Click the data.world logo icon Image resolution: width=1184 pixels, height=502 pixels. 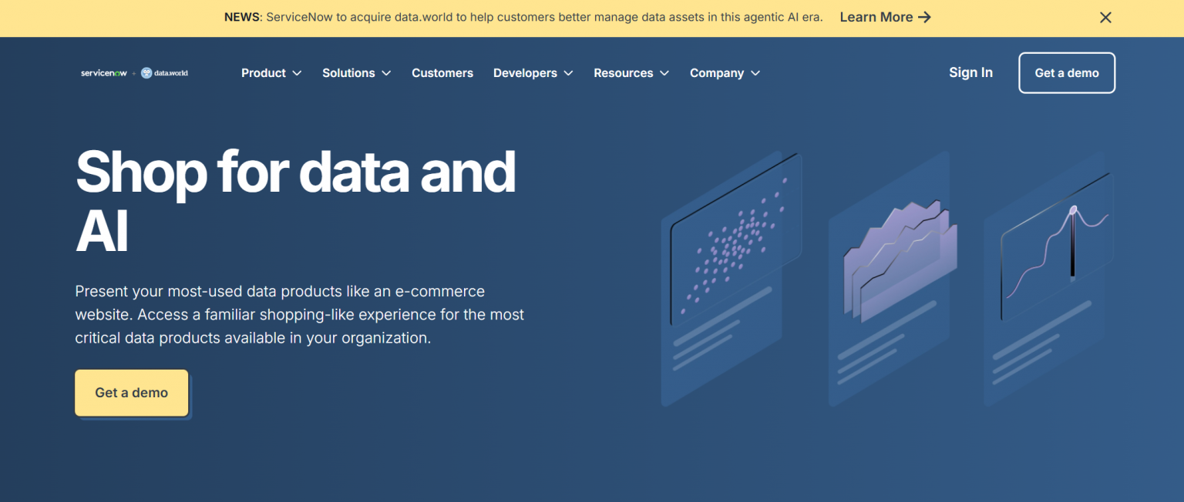pyautogui.click(x=146, y=72)
